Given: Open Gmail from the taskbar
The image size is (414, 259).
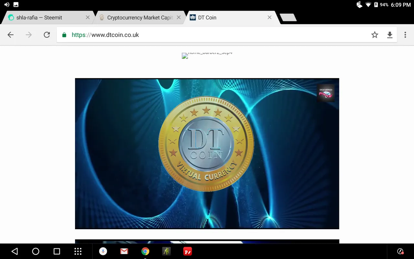Looking at the screenshot, I should (124, 251).
